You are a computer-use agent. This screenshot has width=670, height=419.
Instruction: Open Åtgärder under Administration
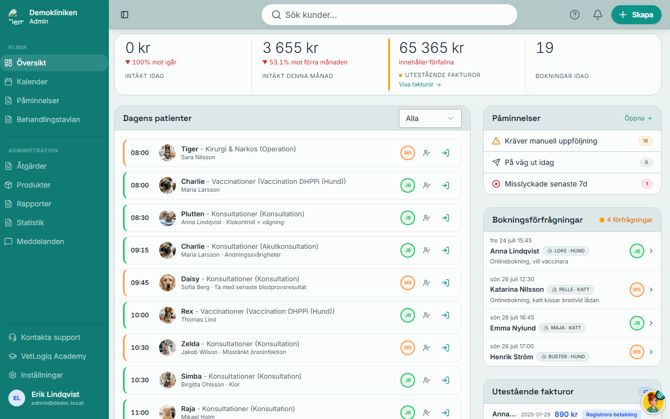tap(54, 166)
